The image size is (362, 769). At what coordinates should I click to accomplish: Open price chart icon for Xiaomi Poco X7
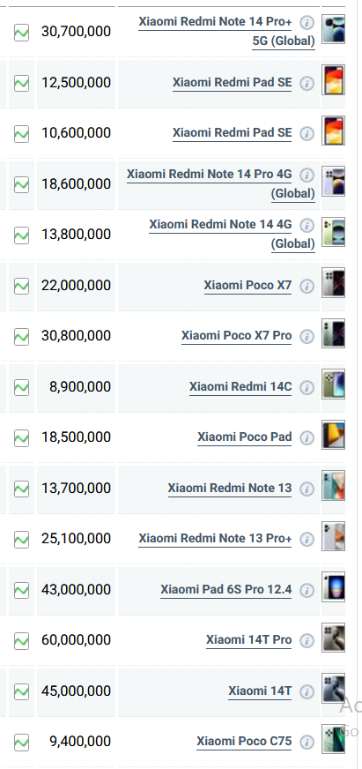(21, 286)
